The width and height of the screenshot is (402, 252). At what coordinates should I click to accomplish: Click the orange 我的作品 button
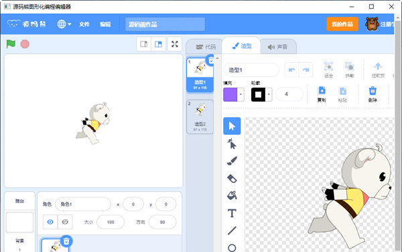342,24
